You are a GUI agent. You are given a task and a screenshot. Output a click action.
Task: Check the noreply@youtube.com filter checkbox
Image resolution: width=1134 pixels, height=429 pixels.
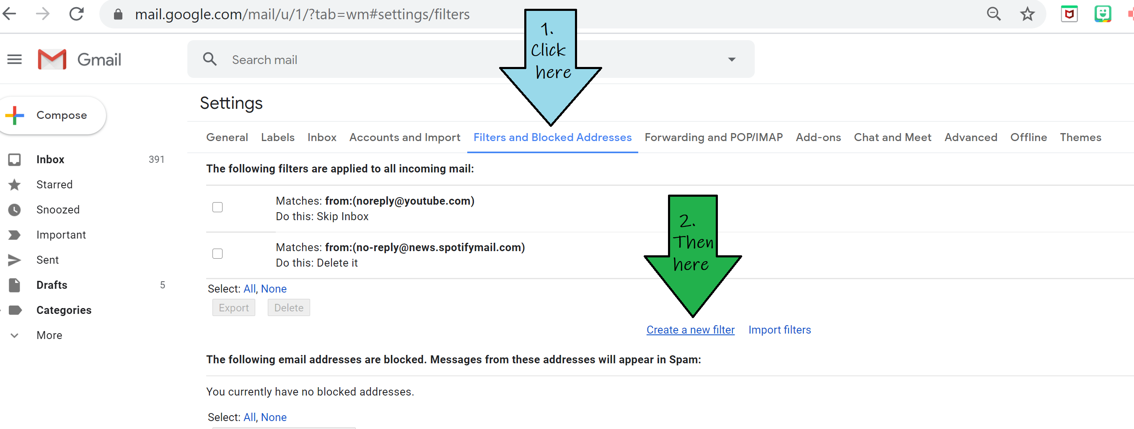217,207
